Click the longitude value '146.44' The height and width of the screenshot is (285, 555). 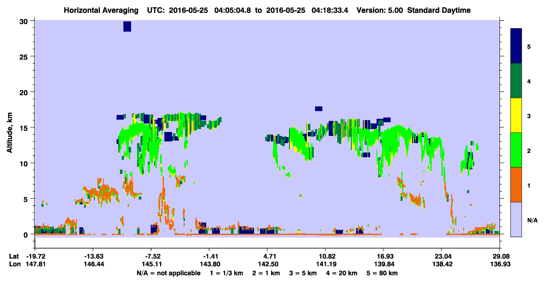93,264
